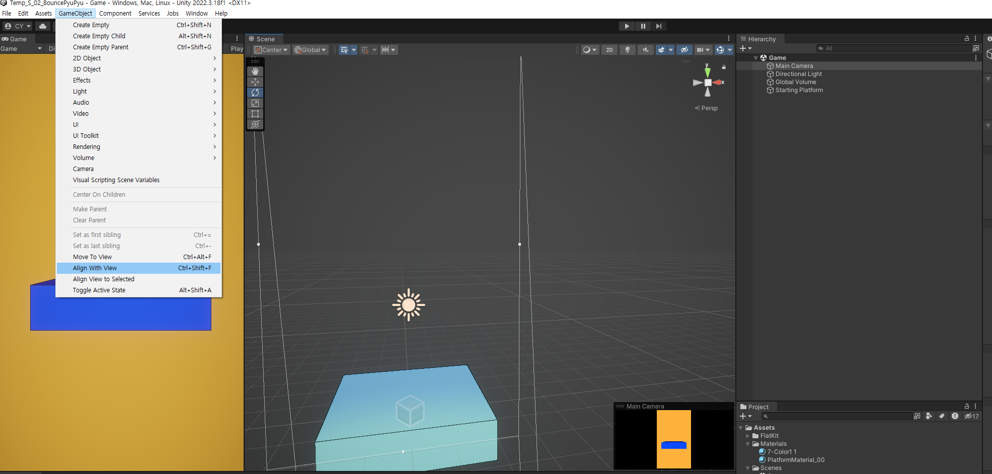Viewport: 992px width, 474px height.
Task: Toggle Scene lighting button
Action: [628, 50]
